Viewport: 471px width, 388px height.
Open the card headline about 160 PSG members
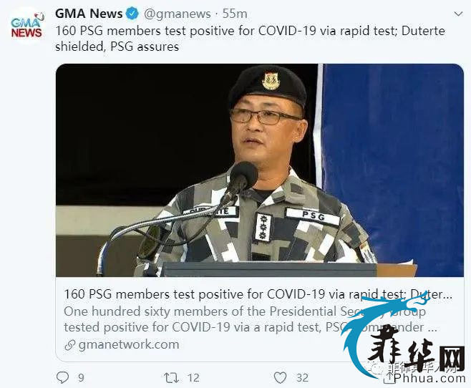click(258, 294)
